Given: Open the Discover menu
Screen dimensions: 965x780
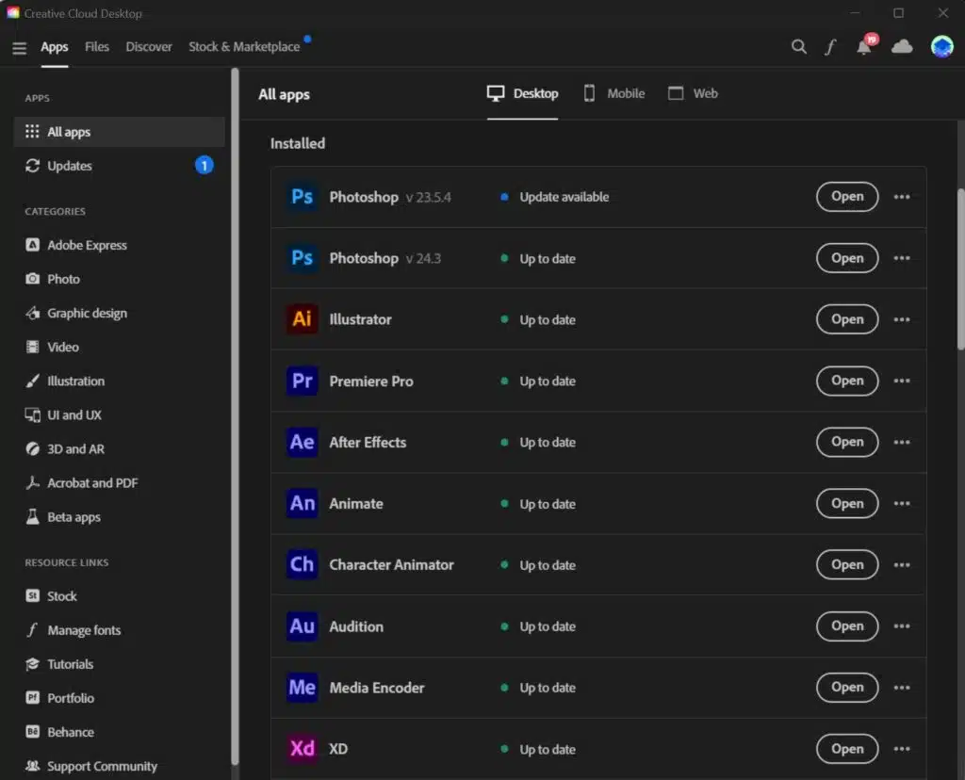Looking at the screenshot, I should click(x=148, y=45).
